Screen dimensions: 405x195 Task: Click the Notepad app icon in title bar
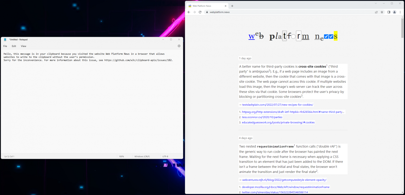click(5, 40)
